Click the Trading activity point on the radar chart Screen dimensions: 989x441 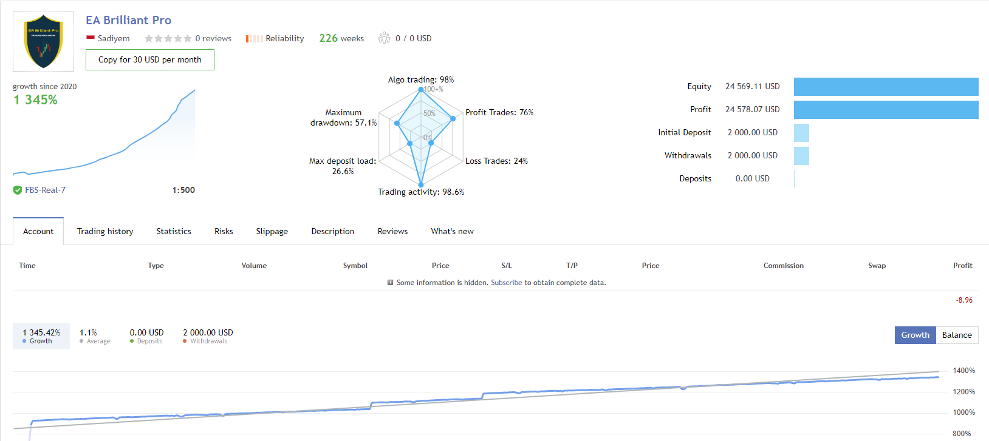point(421,184)
